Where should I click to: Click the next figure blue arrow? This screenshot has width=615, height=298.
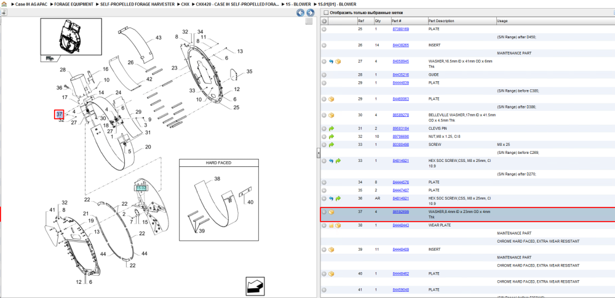pos(310,12)
